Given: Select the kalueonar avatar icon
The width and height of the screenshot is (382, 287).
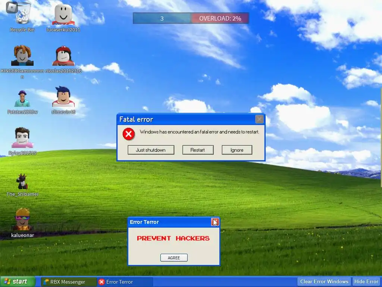Looking at the screenshot, I should point(22,219).
